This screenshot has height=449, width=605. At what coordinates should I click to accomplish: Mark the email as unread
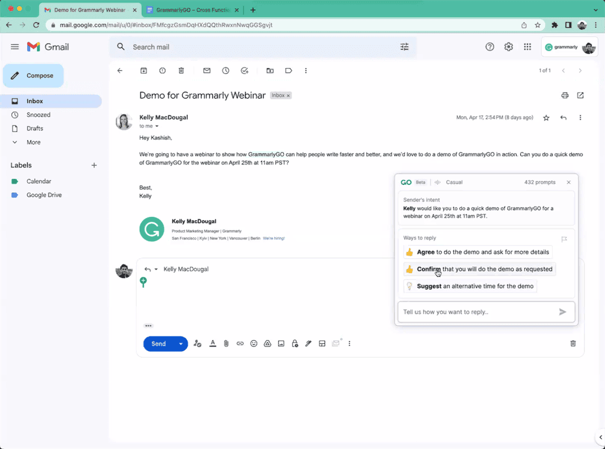[207, 71]
